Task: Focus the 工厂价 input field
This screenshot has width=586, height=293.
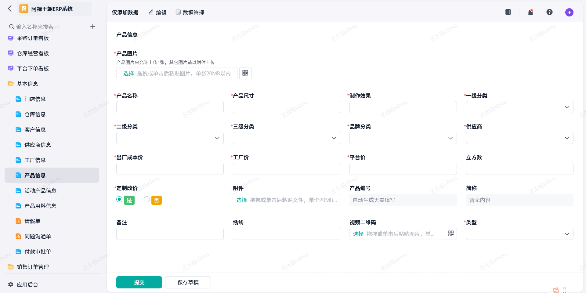Action: click(286, 169)
